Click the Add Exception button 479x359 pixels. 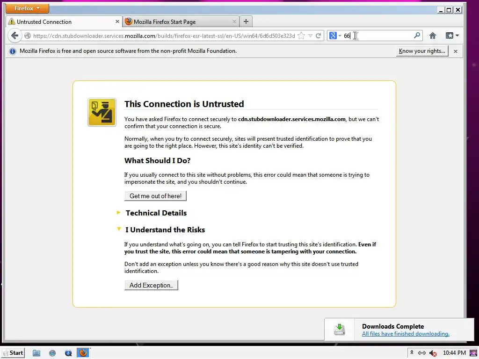(151, 285)
